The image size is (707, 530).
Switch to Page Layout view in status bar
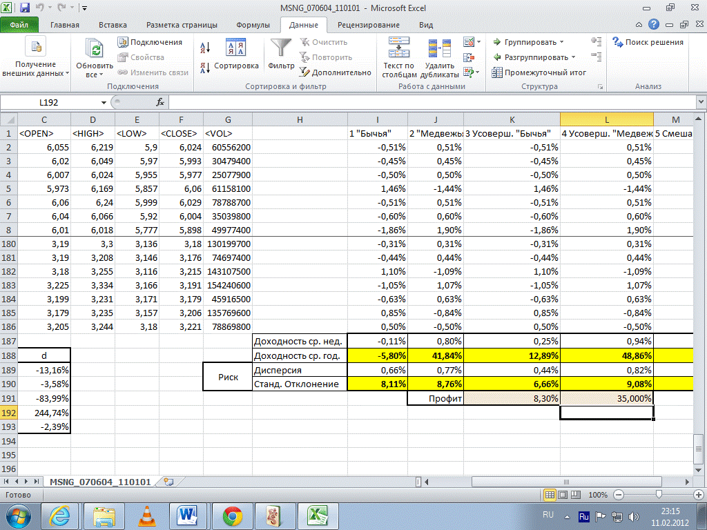(563, 495)
